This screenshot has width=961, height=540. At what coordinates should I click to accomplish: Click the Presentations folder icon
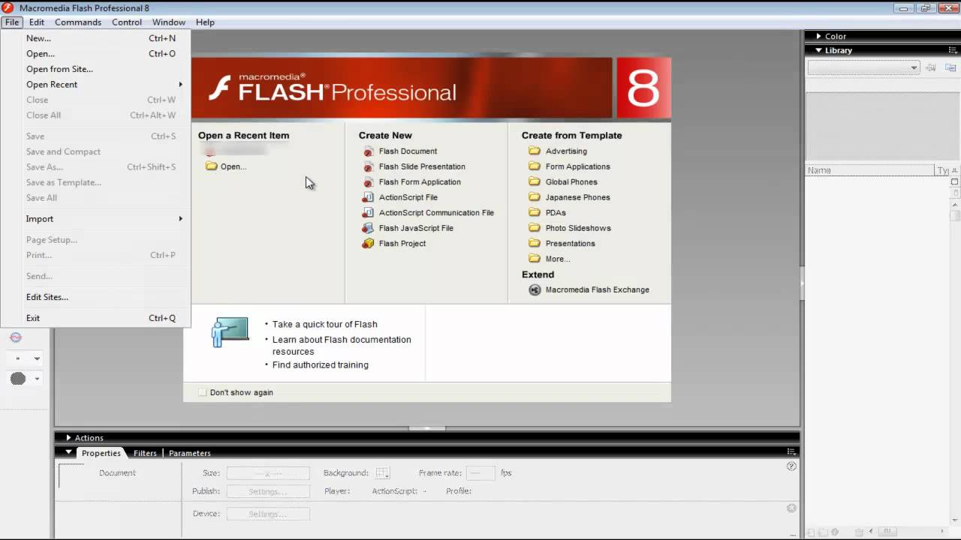[535, 243]
